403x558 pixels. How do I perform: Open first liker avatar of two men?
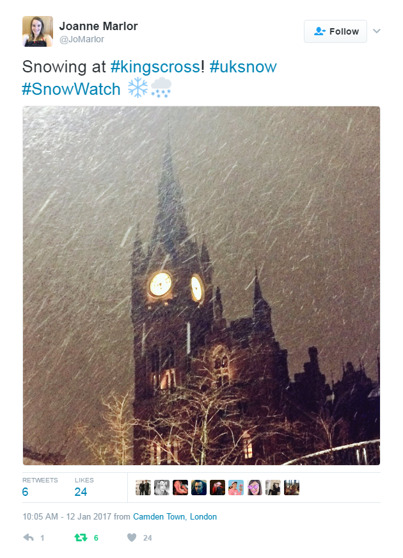click(143, 488)
